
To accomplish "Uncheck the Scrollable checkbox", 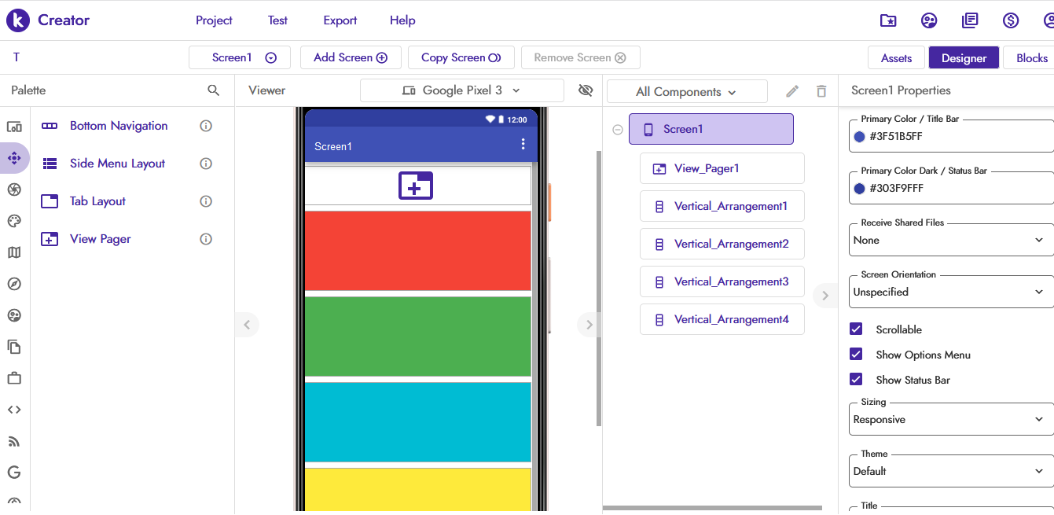I will (x=857, y=329).
